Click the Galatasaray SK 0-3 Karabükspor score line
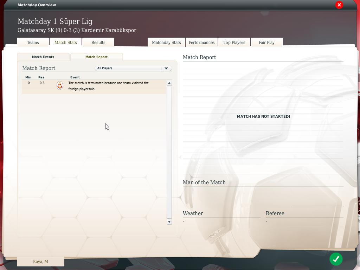Viewport: 360px width, 270px height. pyautogui.click(x=77, y=30)
